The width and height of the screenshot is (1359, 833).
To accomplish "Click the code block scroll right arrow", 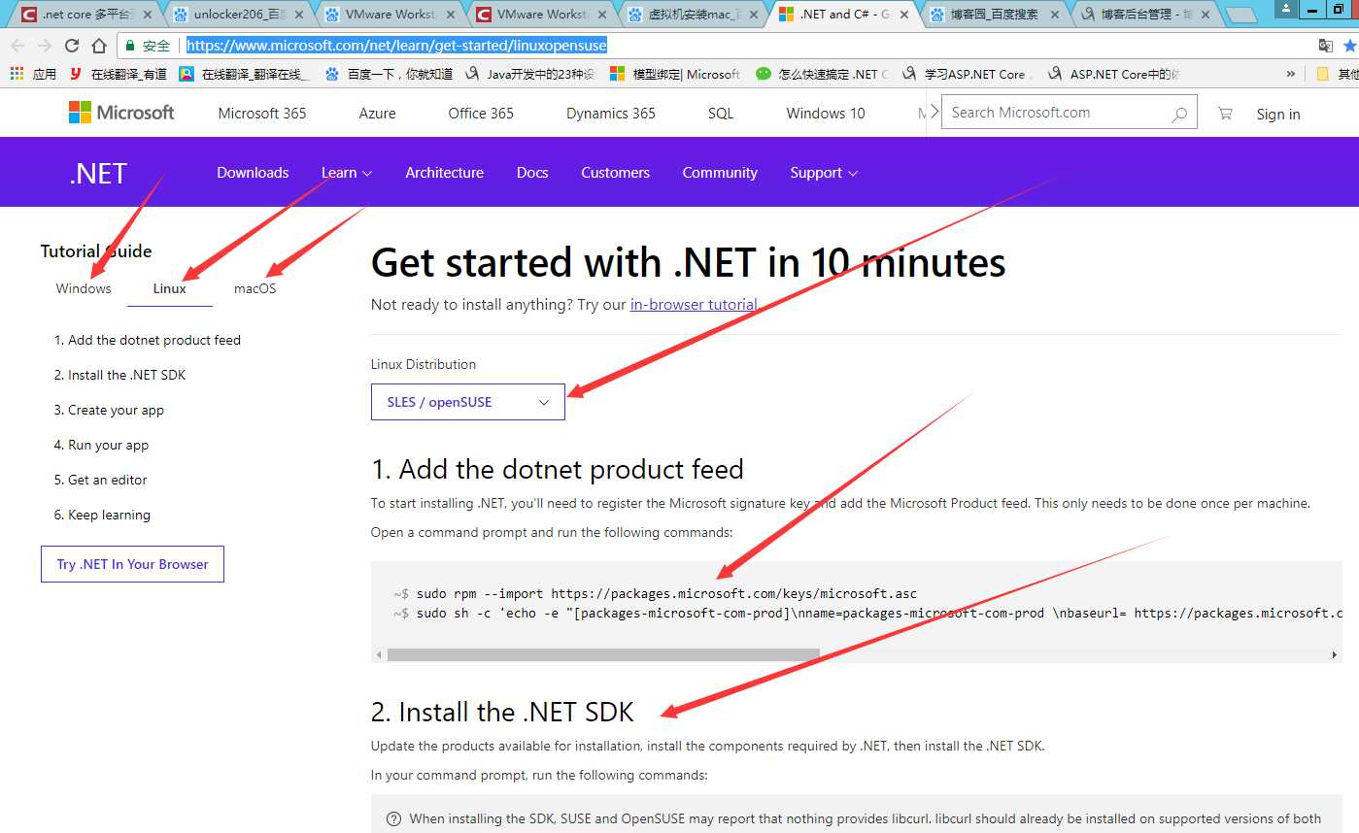I will point(1335,654).
